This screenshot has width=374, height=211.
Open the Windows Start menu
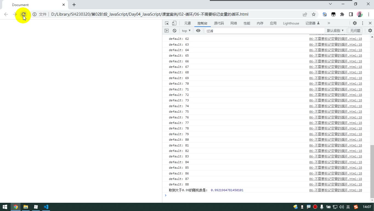5,207
